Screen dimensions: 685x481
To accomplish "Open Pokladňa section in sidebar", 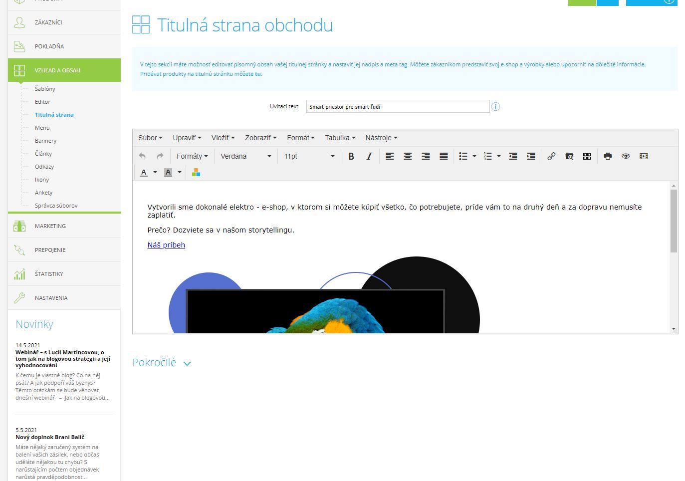I will click(64, 46).
